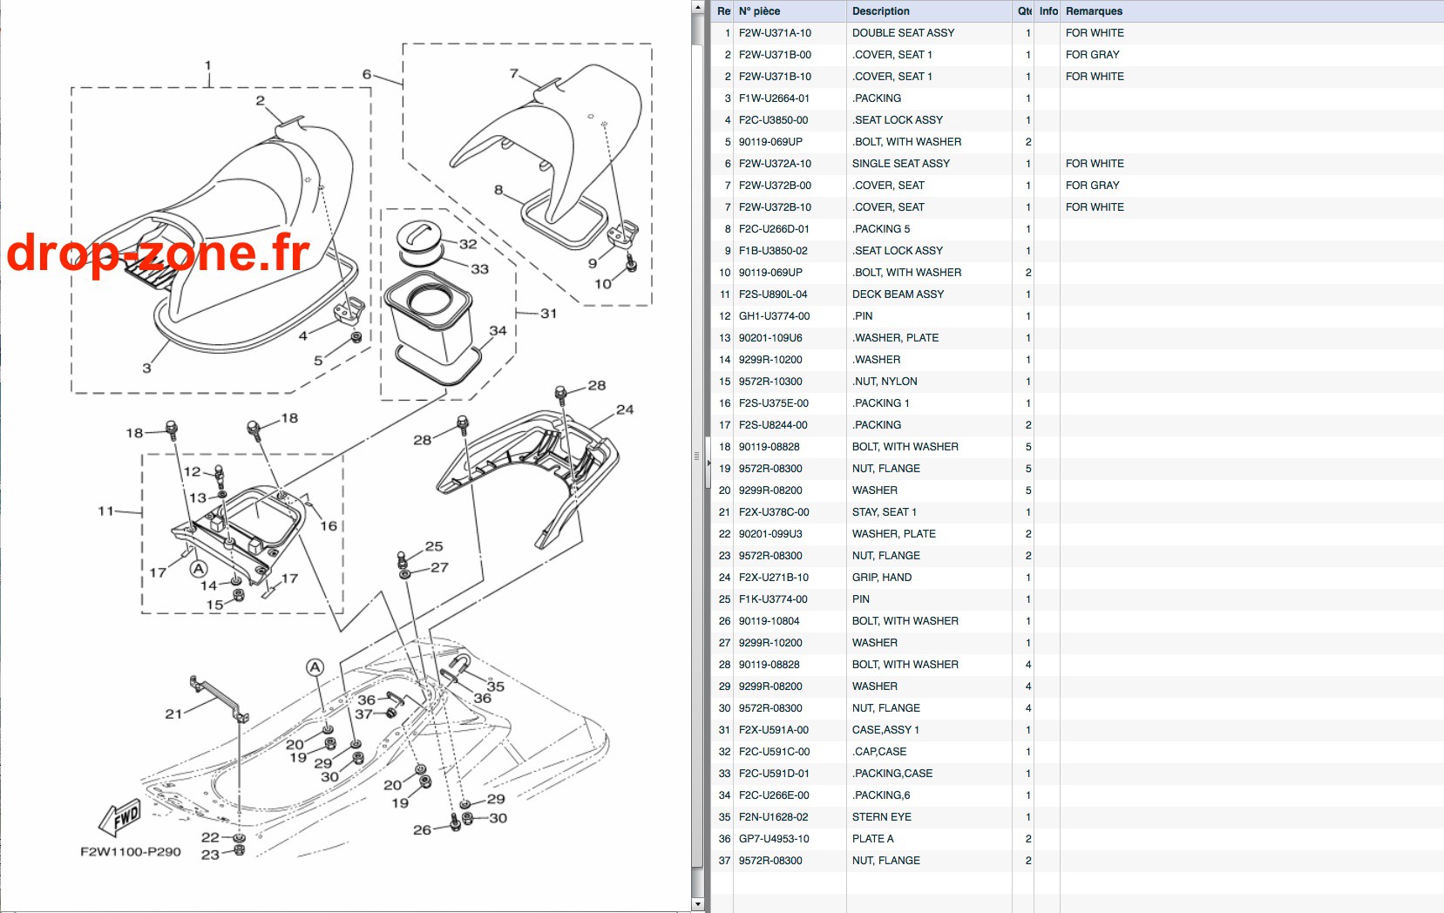
Task: Click the FOR GRAY remark for F2W-U372B-00
Action: (1092, 186)
